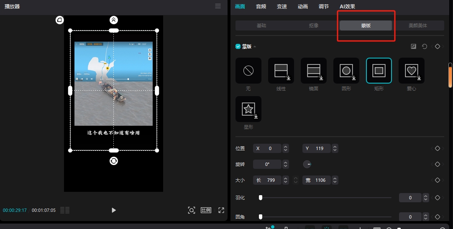453x229 pixels.
Task: Select the 镜面 mirror mask icon
Action: coord(313,71)
